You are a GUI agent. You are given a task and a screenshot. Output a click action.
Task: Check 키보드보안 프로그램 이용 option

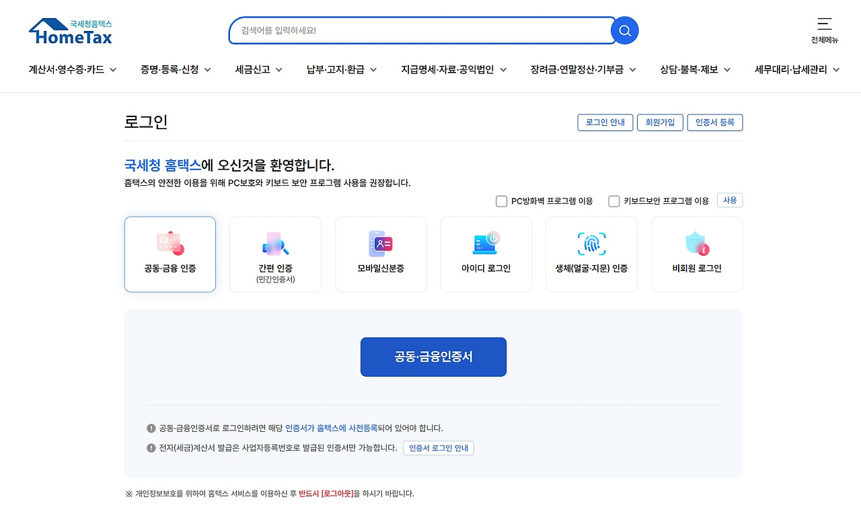tap(614, 200)
